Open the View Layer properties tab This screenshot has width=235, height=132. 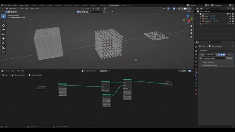(x=196, y=58)
